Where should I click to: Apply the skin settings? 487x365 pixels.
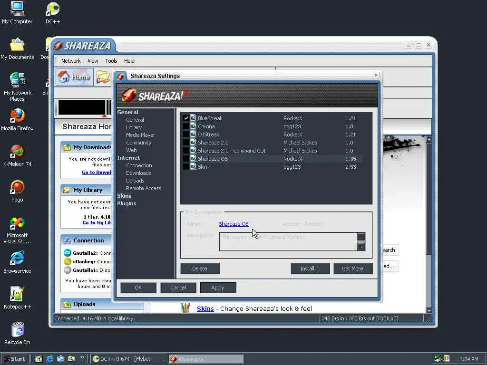tap(218, 288)
